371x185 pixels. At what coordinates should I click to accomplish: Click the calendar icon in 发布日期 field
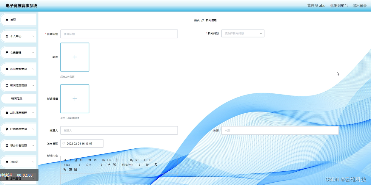pyautogui.click(x=64, y=143)
